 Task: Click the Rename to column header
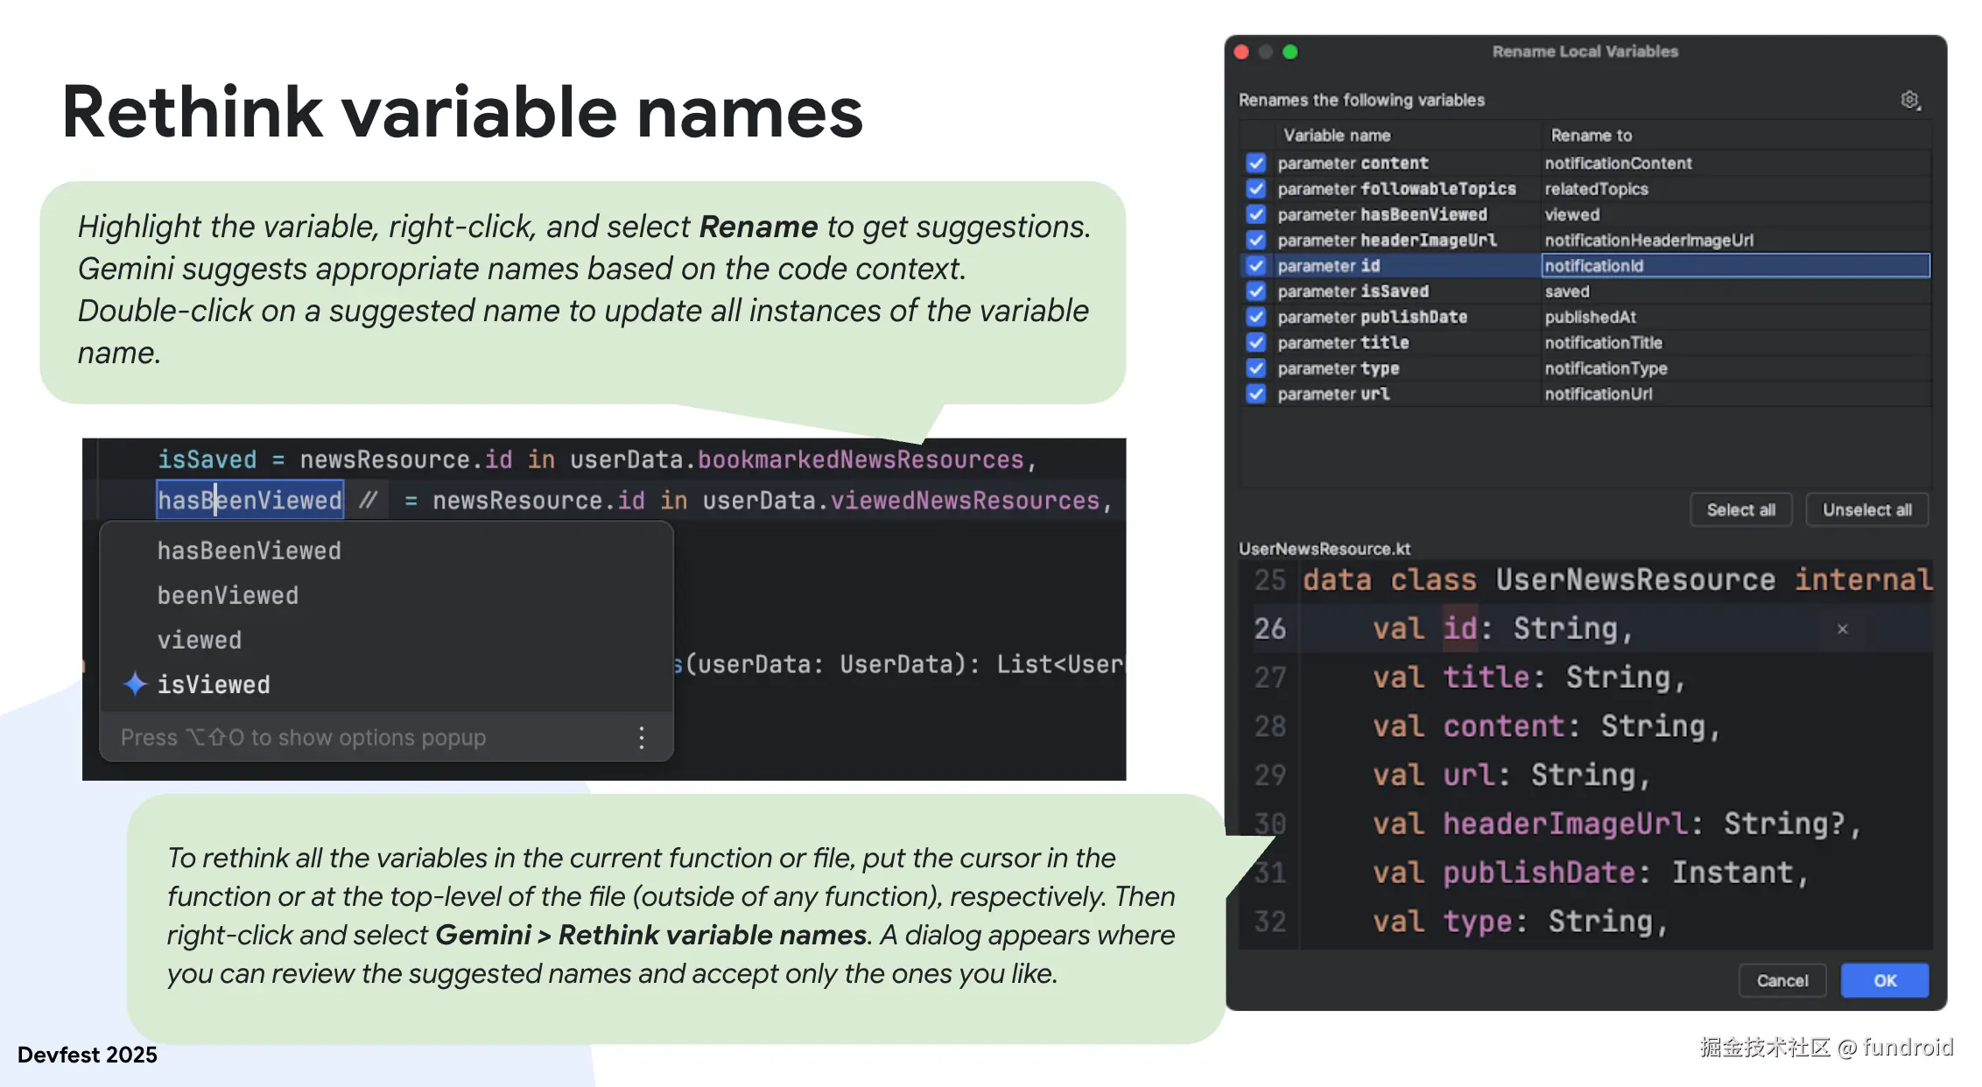[1592, 136]
